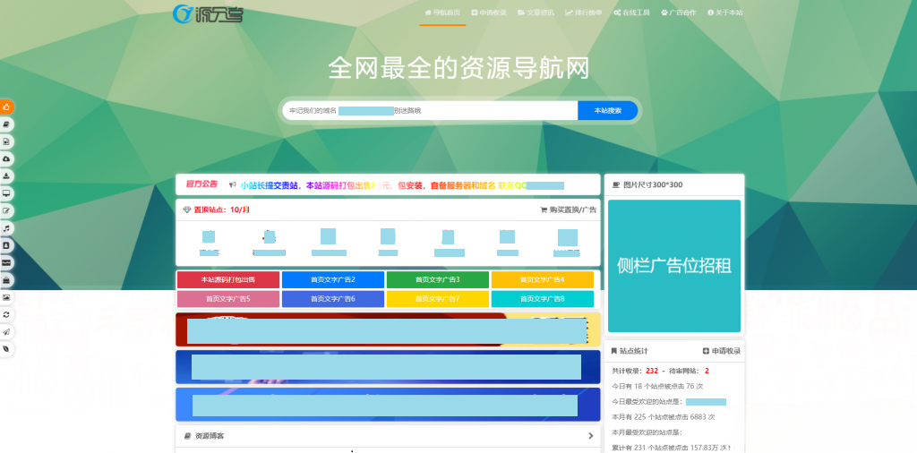
Task: Go to 在线工具 in top navigation
Action: (631, 13)
